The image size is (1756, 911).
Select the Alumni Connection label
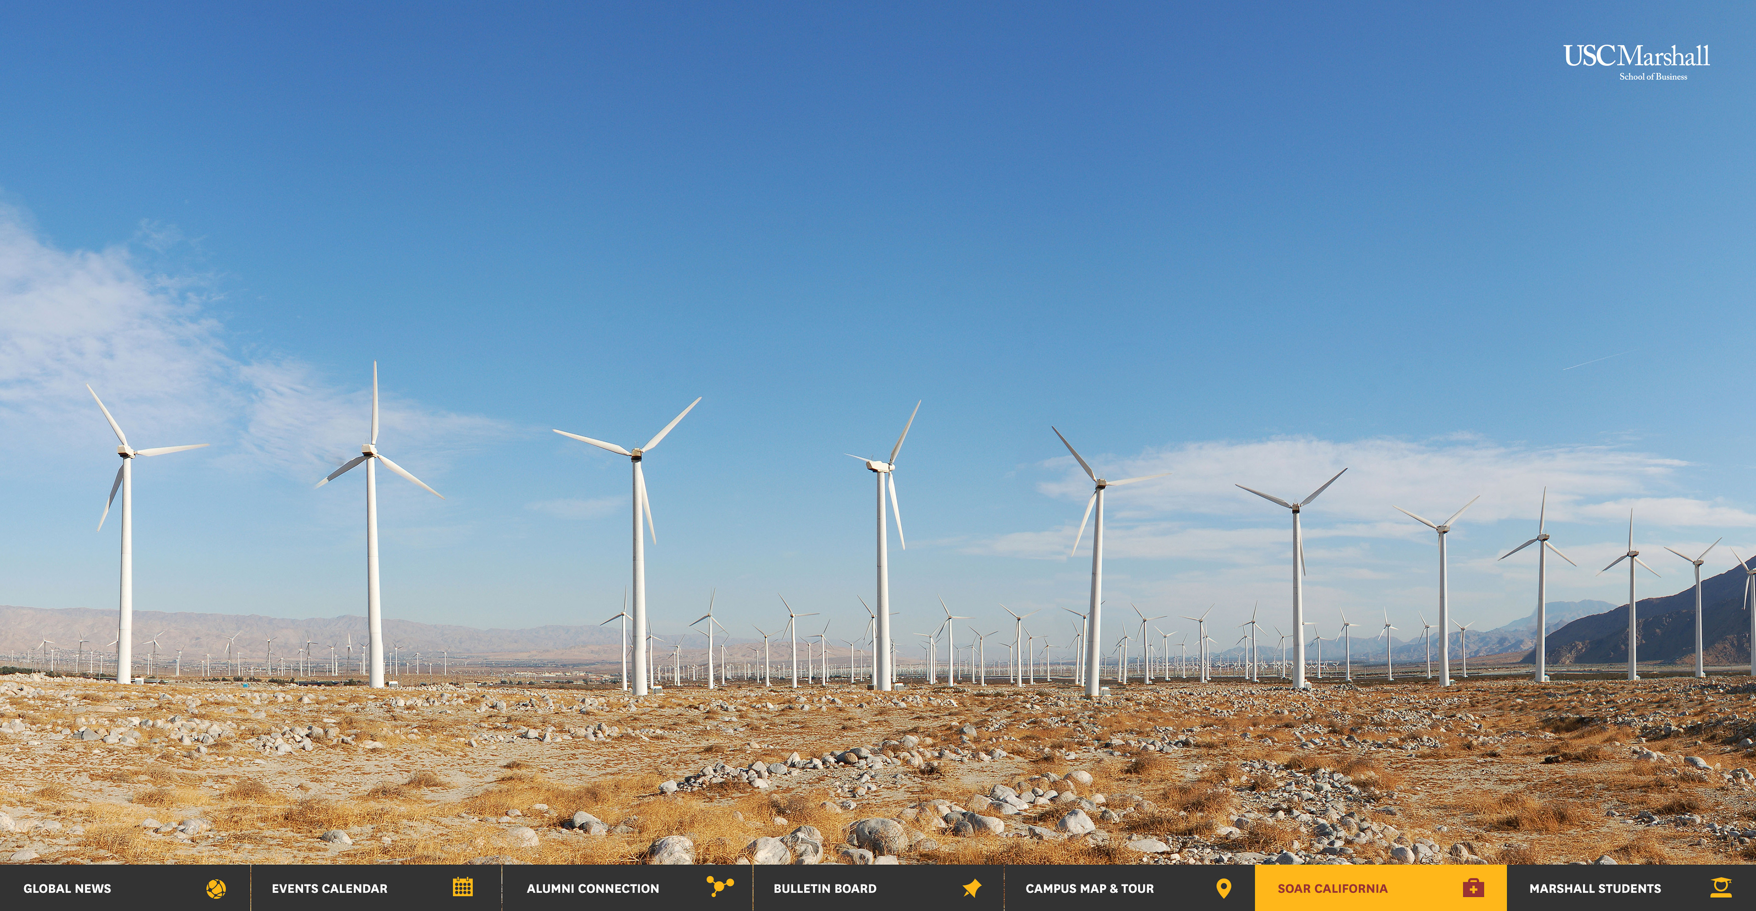pos(592,889)
